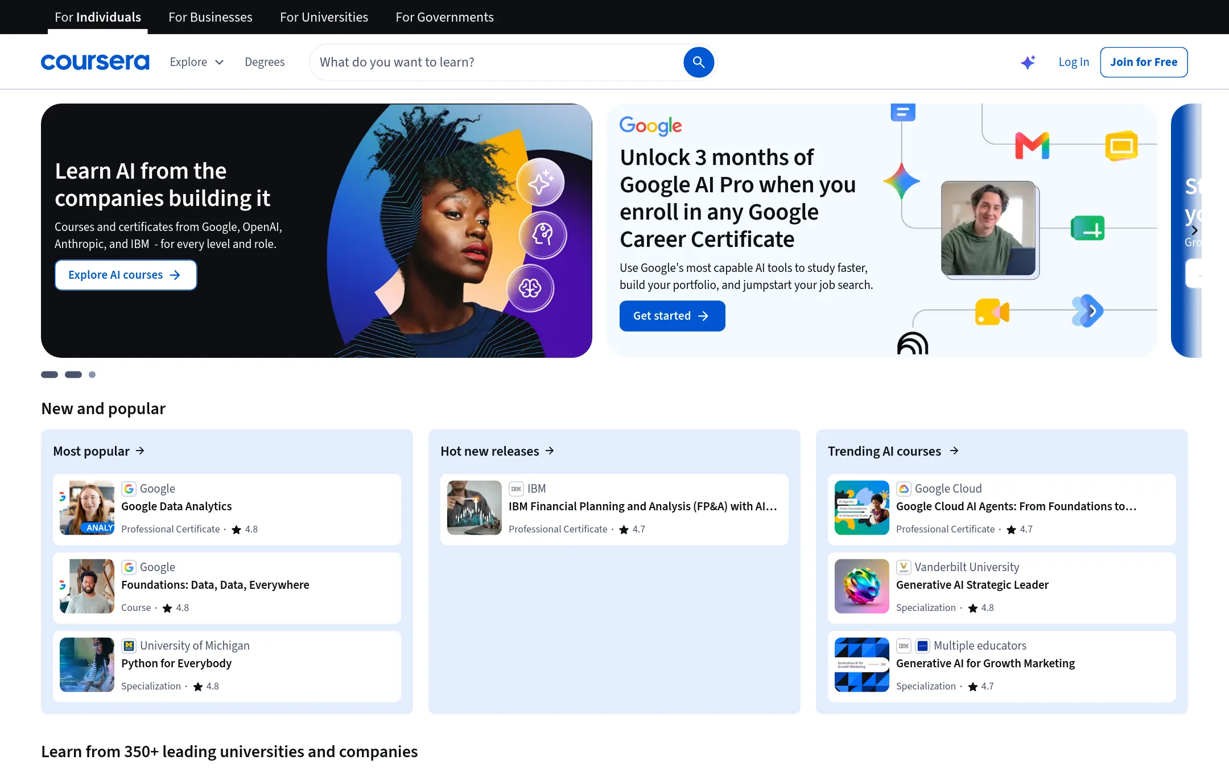Click the 'Hot new releases' heading text
The height and width of the screenshot is (768, 1229).
[x=489, y=451]
